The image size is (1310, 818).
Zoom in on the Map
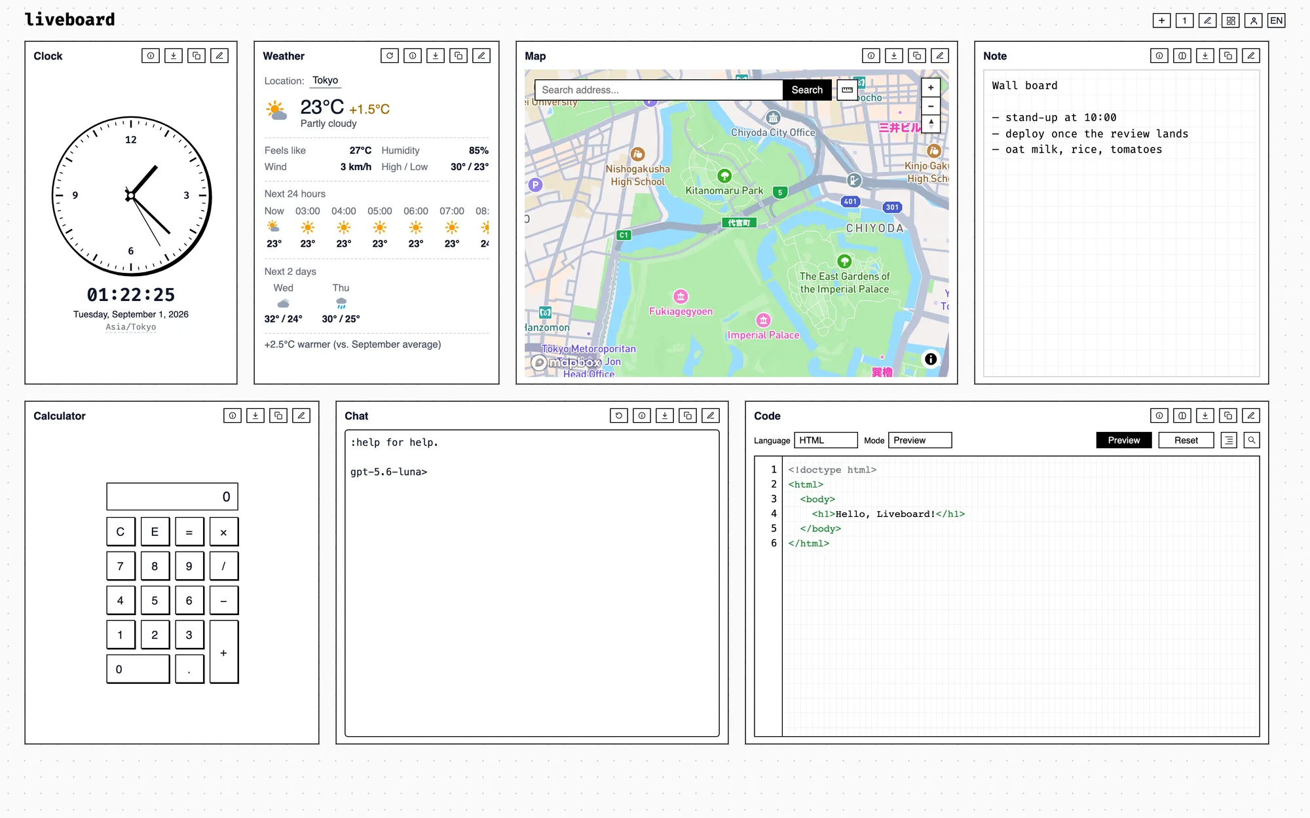pos(931,87)
